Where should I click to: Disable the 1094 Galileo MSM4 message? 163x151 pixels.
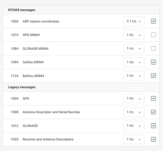[153, 62]
